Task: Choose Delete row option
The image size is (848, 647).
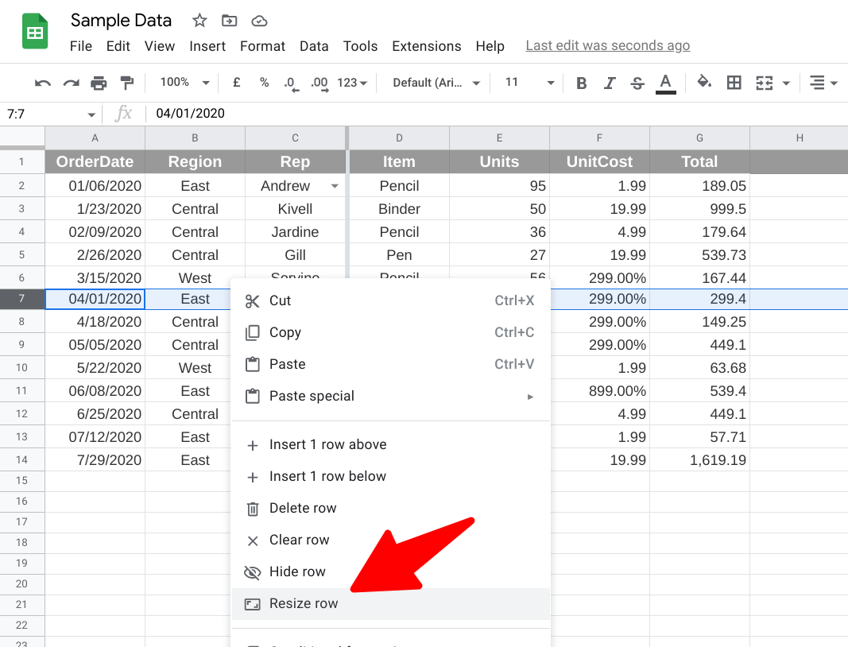Action: pyautogui.click(x=390, y=509)
